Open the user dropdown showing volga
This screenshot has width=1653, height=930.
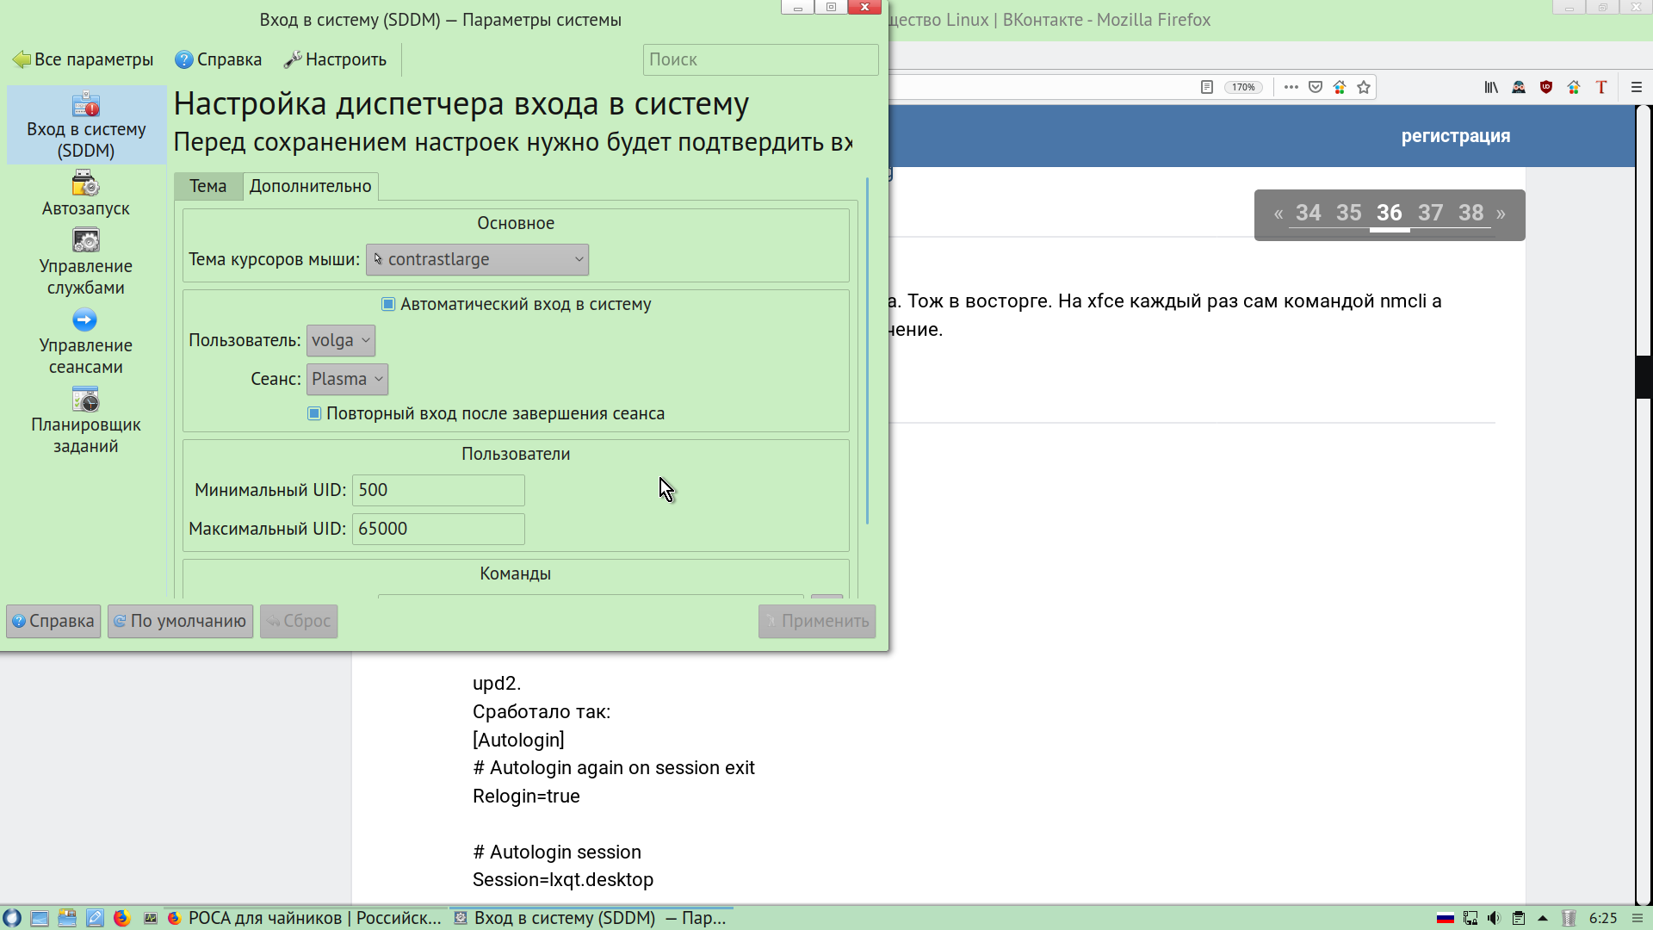(341, 340)
